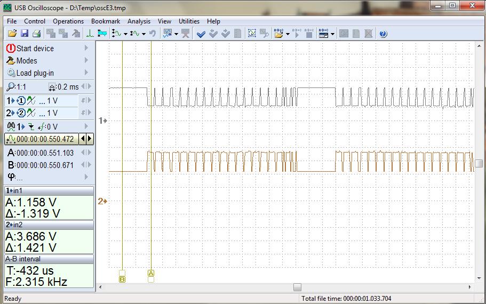
Task: Expand the Load plug-in submenu arrow
Action: point(86,73)
